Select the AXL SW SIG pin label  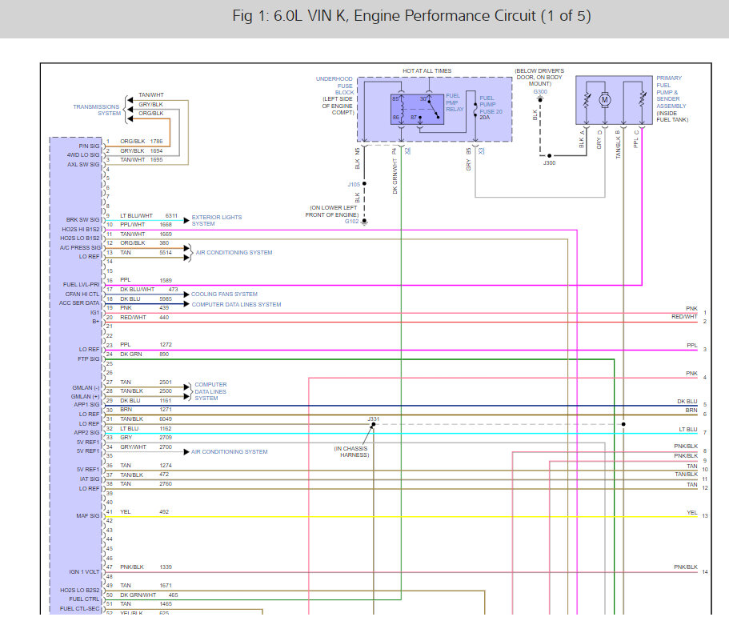point(83,165)
